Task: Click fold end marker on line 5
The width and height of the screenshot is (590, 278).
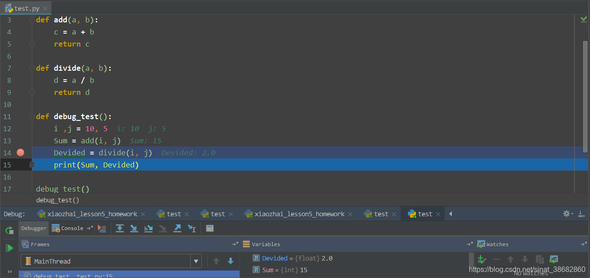Action: point(31,44)
